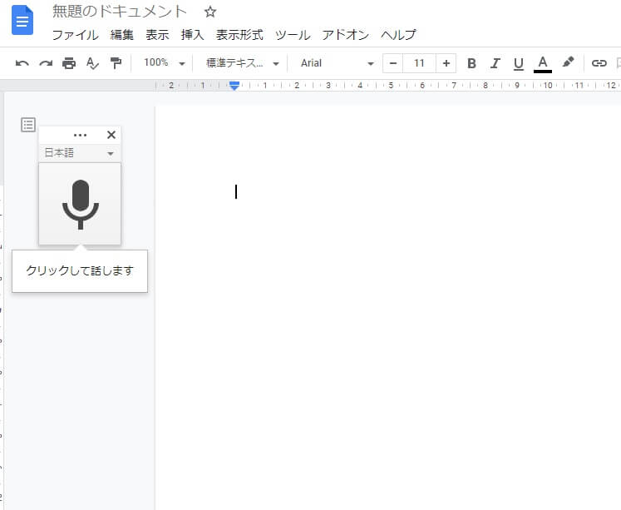Click the redo arrow icon

(46, 63)
